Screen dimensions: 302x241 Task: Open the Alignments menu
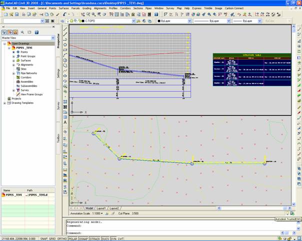tap(100, 8)
